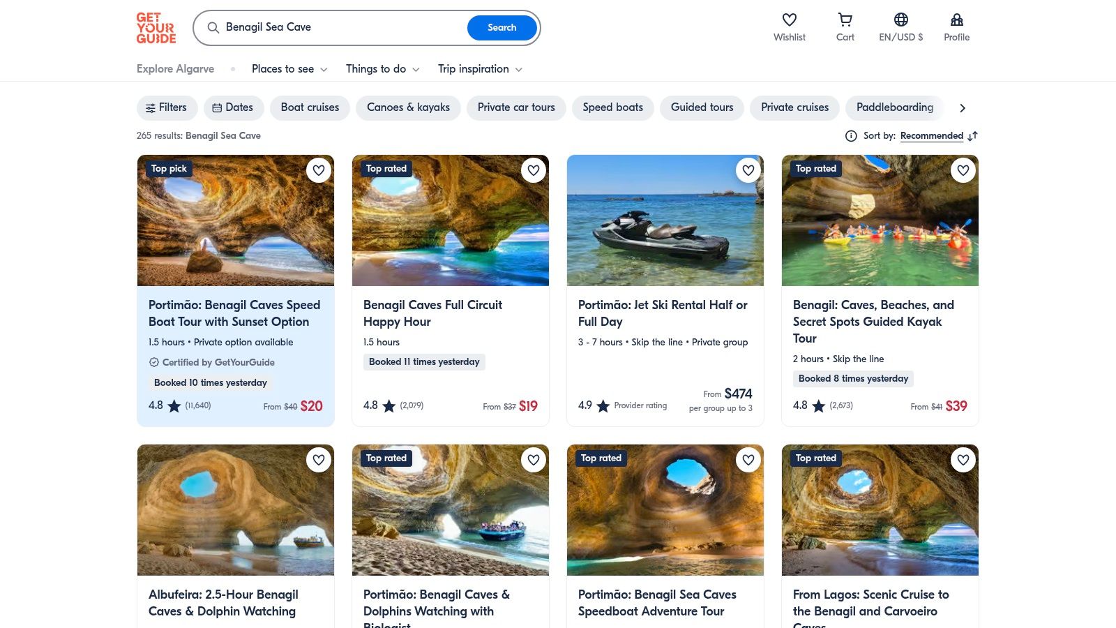Expand the Things to do menu
The image size is (1116, 628).
pos(383,69)
